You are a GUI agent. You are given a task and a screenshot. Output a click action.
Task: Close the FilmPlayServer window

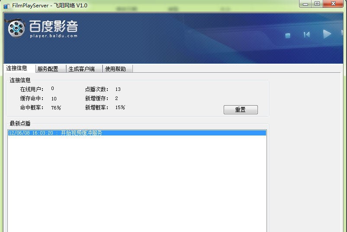coord(333,4)
